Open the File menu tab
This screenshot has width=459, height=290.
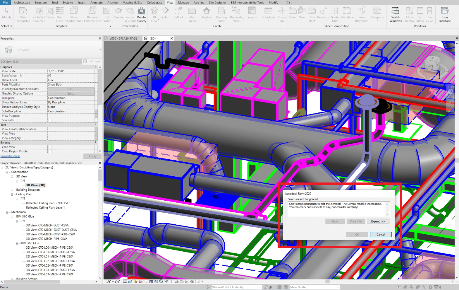pyautogui.click(x=5, y=3)
